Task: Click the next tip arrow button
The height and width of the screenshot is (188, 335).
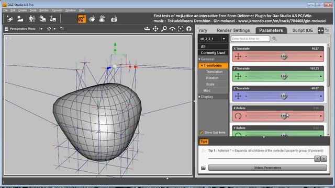Action: point(324,159)
